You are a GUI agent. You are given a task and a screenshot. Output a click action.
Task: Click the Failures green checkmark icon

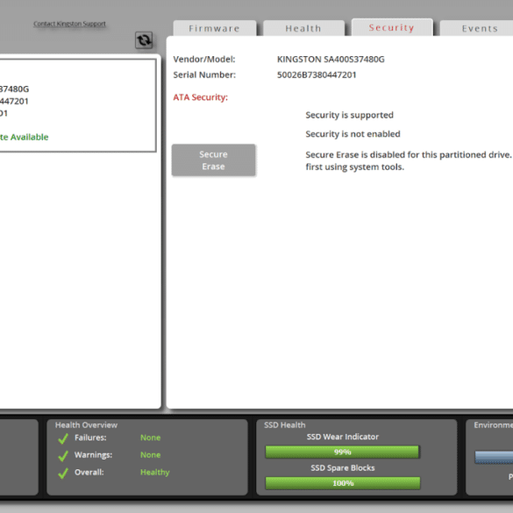pos(63,438)
